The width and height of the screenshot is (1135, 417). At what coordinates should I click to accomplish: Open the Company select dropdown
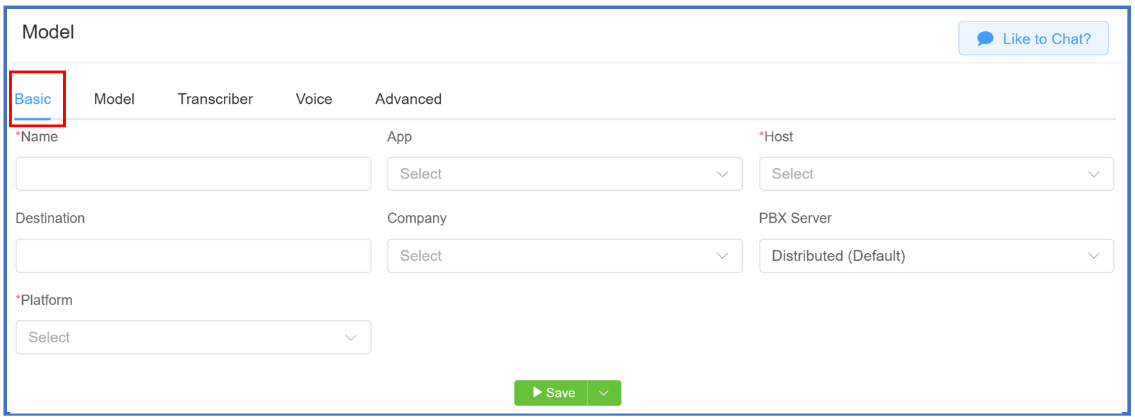point(565,256)
